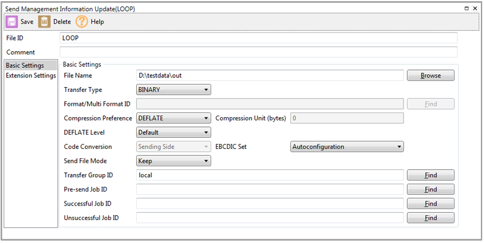484x243 pixels.
Task: Expand the Compression Preference dropdown
Action: point(174,118)
